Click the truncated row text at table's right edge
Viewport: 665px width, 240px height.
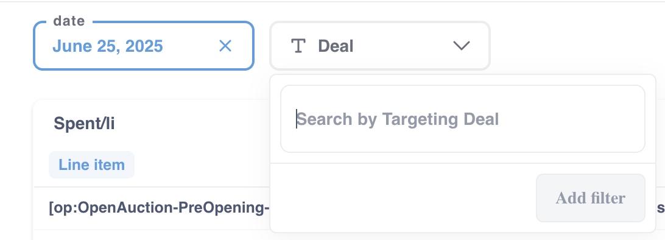[661, 208]
